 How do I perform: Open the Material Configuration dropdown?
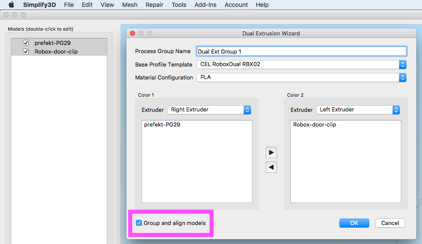pos(301,77)
